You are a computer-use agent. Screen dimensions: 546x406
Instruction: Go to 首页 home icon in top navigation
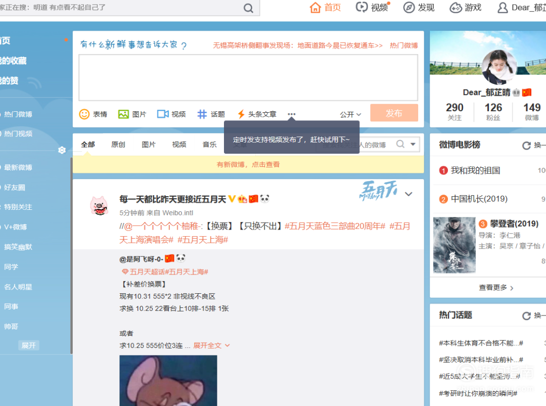point(315,7)
